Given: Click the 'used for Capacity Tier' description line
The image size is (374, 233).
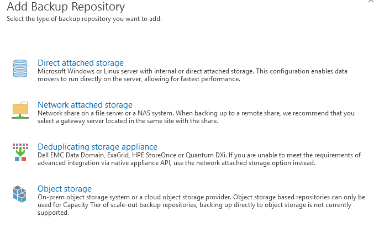Looking at the screenshot, I should point(194,205).
